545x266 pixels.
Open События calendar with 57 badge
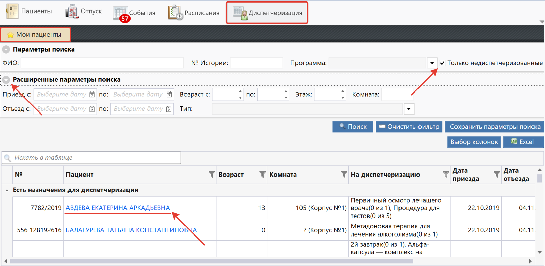click(120, 13)
